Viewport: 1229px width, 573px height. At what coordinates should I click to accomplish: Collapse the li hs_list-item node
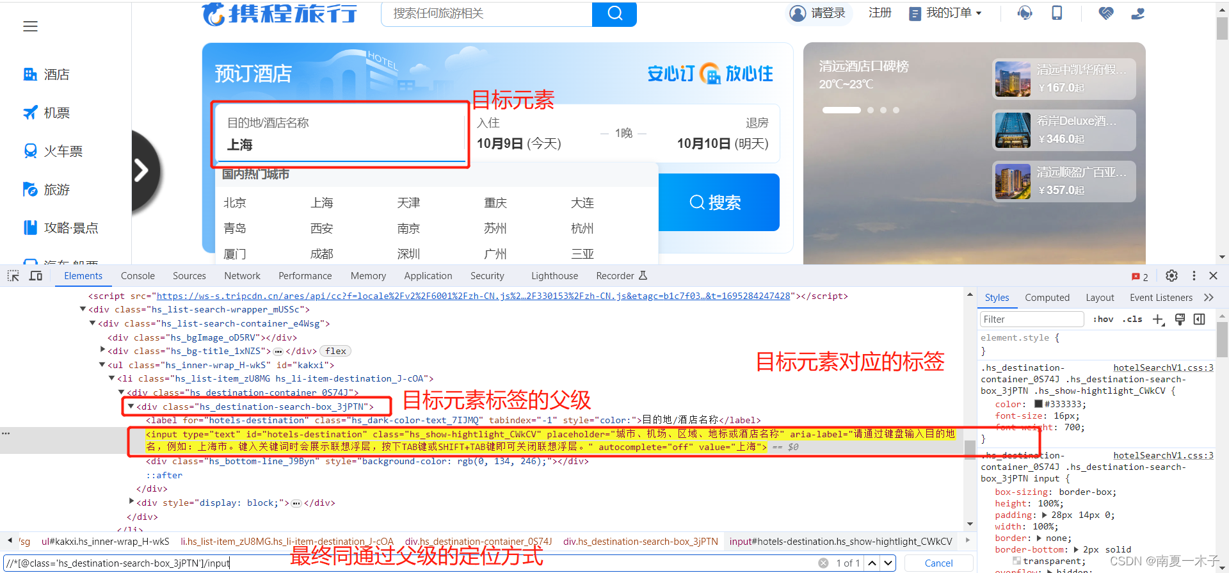click(x=111, y=378)
